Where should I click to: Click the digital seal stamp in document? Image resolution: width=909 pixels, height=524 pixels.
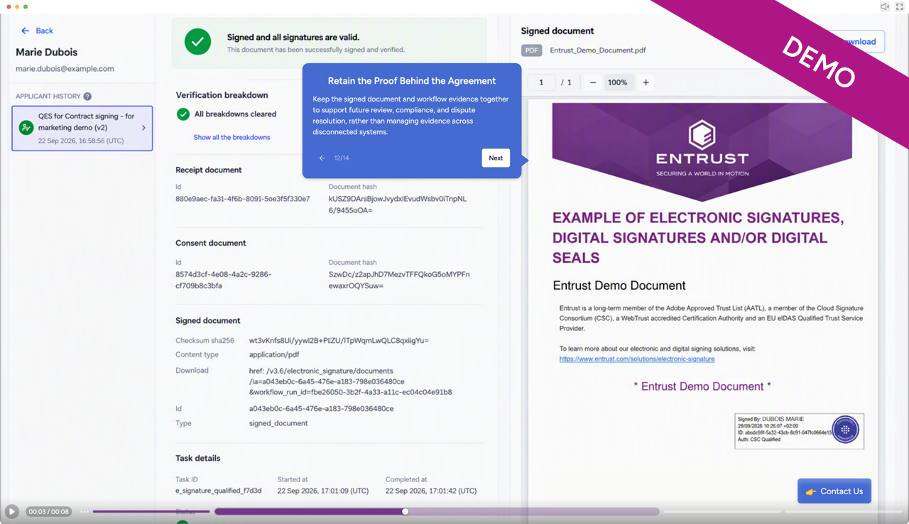pyautogui.click(x=845, y=430)
